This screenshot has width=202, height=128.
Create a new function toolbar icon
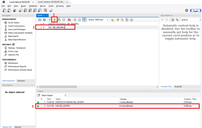click(40, 10)
